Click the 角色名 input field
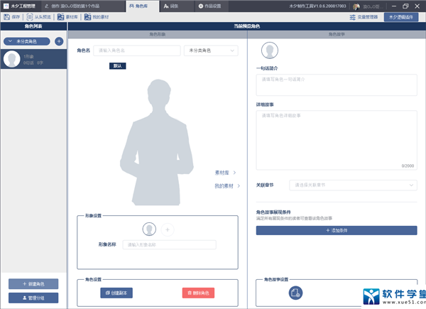The image size is (426, 309). [137, 50]
